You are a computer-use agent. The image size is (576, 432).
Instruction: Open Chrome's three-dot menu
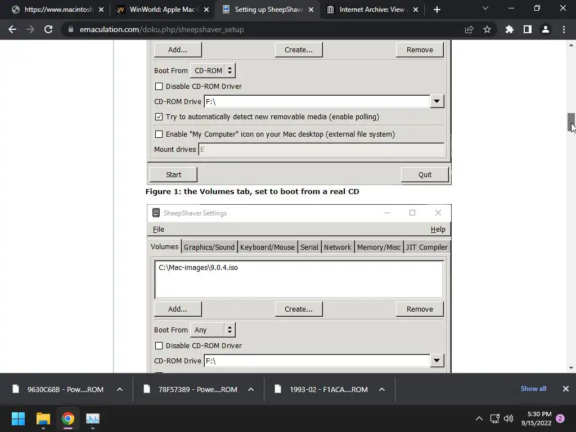coord(564,29)
